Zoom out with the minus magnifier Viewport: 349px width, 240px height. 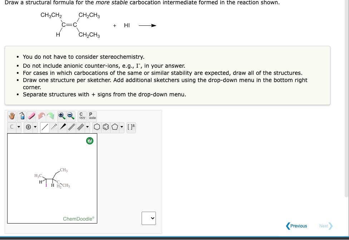click(71, 116)
